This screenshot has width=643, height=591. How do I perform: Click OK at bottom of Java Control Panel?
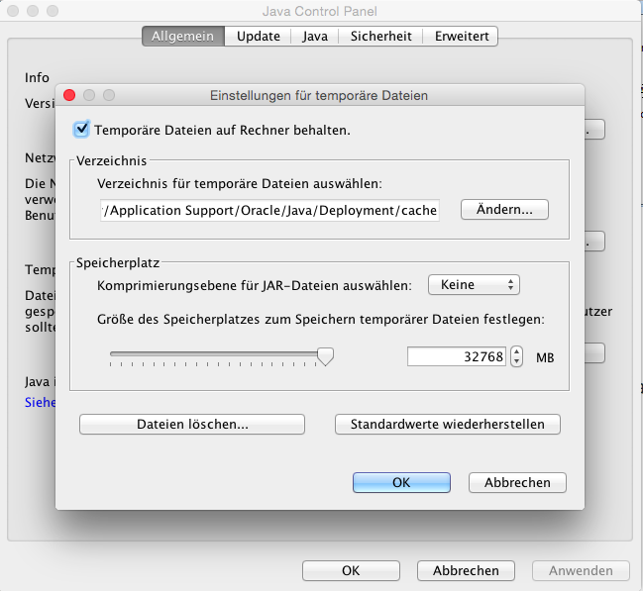(351, 570)
